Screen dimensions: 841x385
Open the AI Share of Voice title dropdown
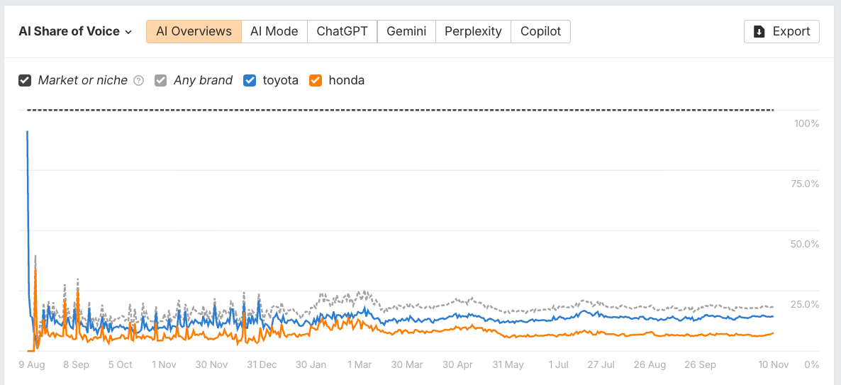pyautogui.click(x=69, y=31)
